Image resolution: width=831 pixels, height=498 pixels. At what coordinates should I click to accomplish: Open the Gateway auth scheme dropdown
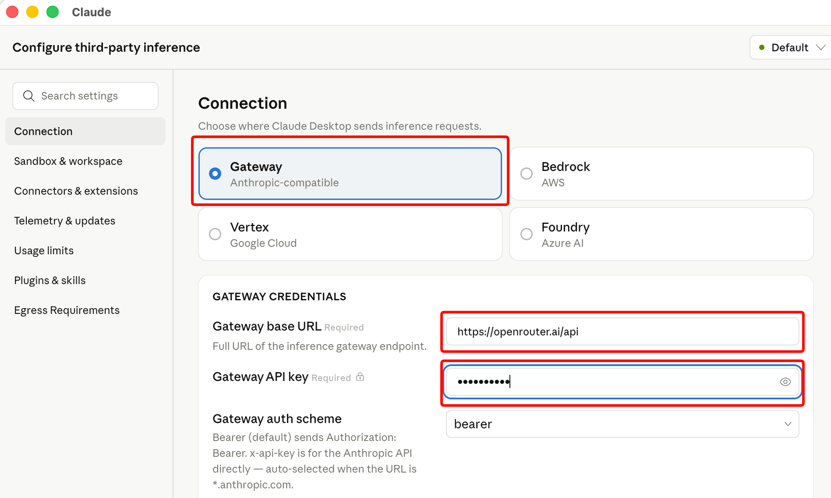coord(622,424)
